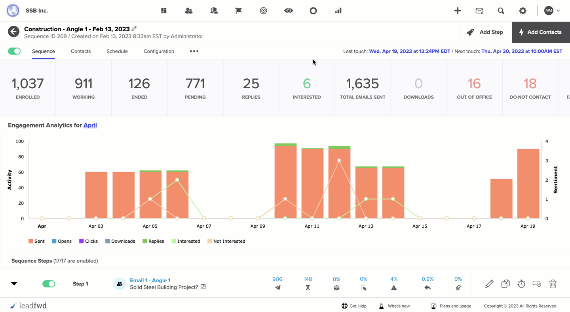Open the Schedule tab
This screenshot has width=570, height=312.
coord(117,51)
